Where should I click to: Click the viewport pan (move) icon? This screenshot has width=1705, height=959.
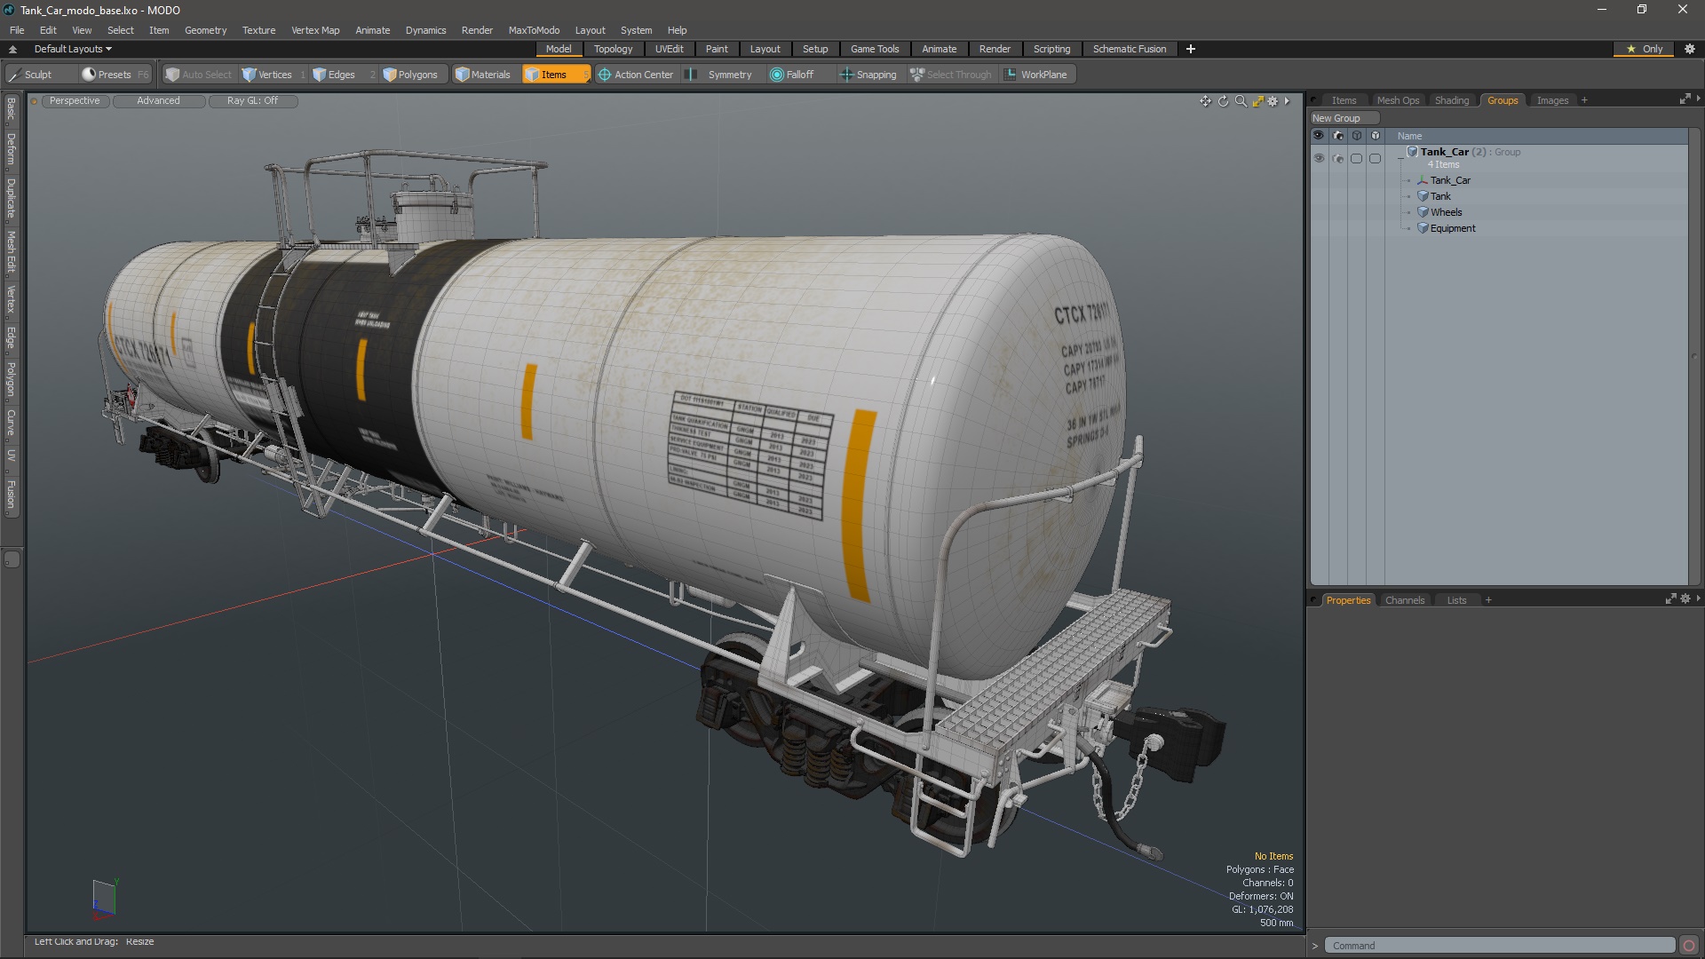click(x=1205, y=101)
